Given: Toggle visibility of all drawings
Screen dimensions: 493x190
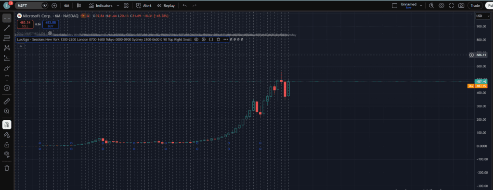Looking at the screenshot, I should pyautogui.click(x=7, y=154).
